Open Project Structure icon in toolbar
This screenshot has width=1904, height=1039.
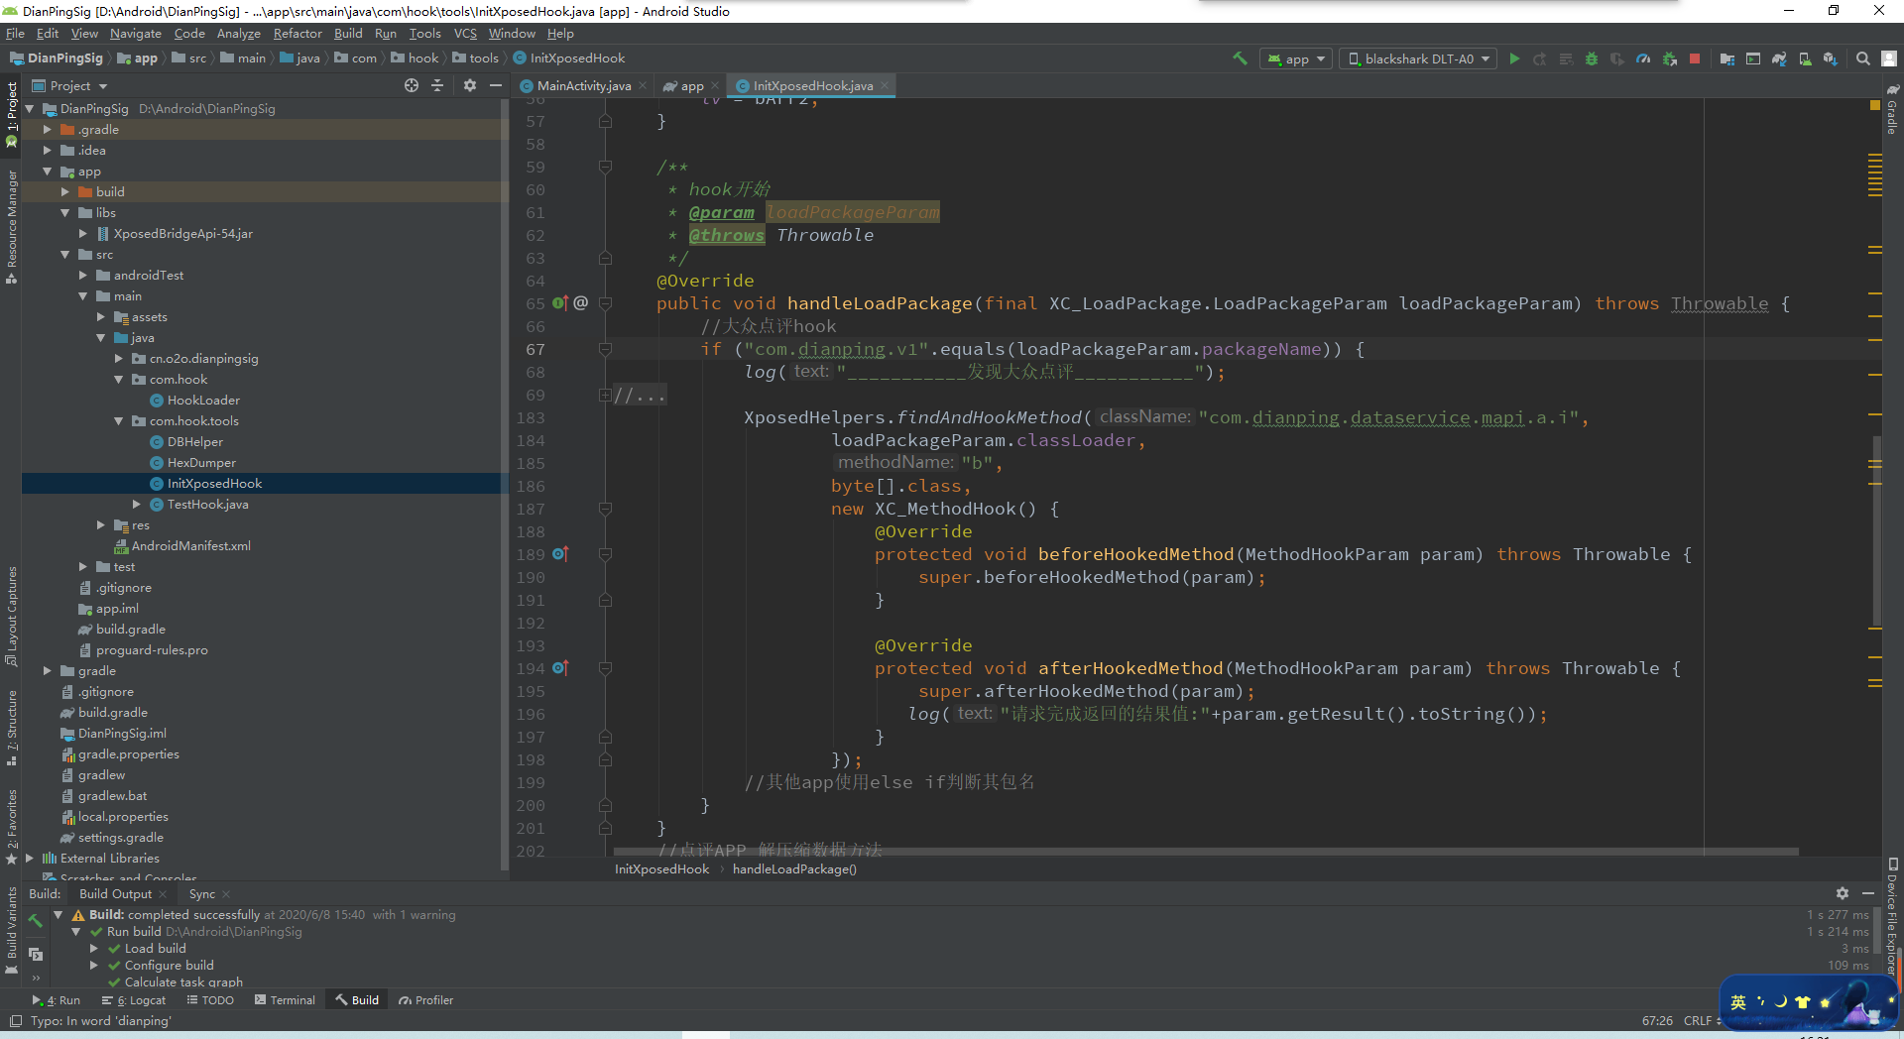pos(1727,58)
